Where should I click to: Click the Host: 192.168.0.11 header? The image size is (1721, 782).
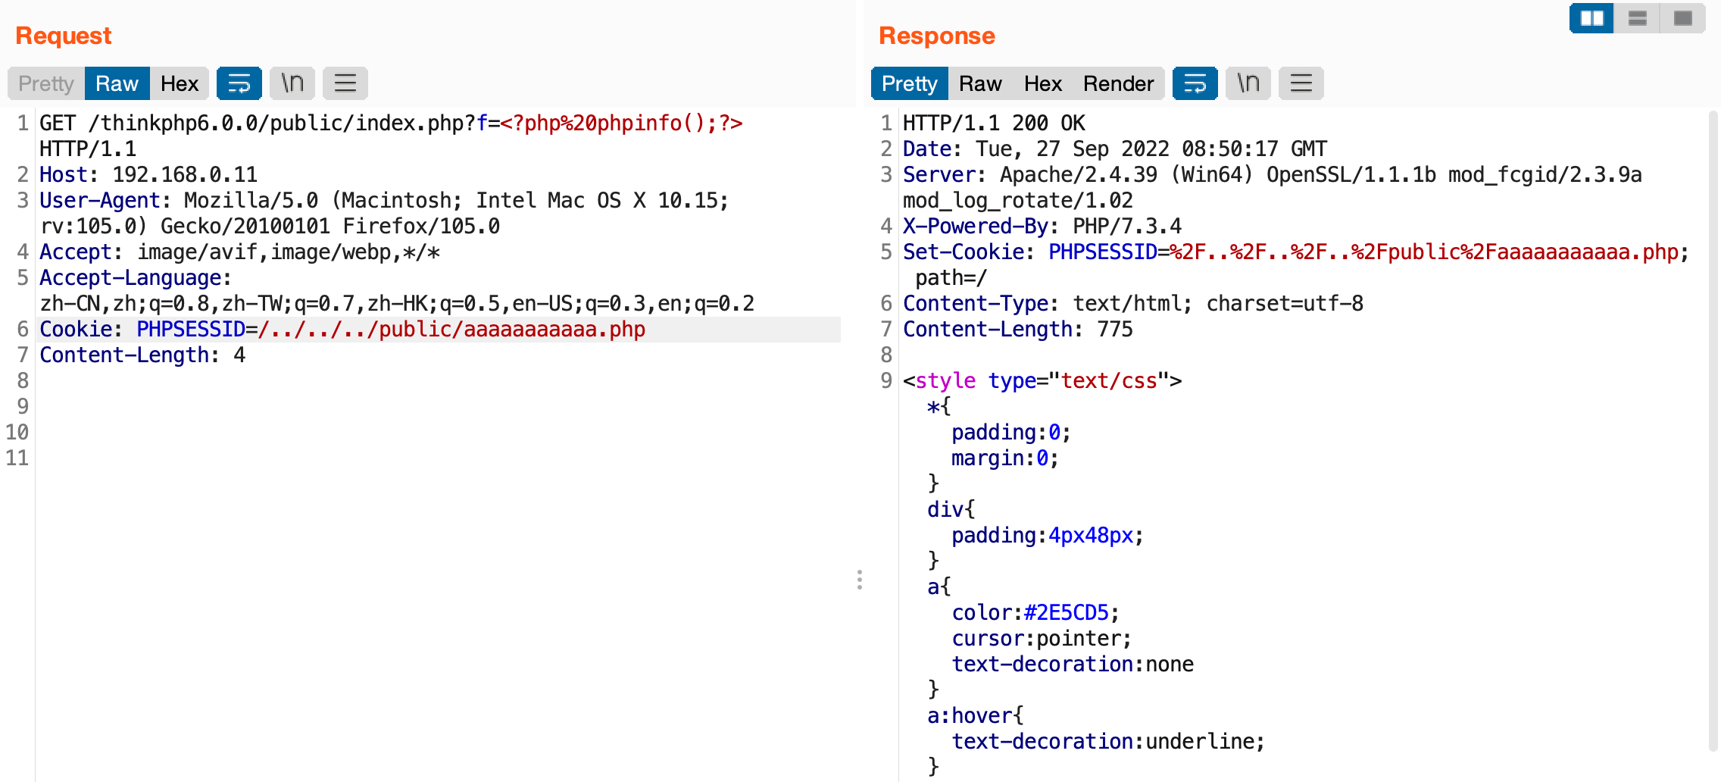[148, 174]
